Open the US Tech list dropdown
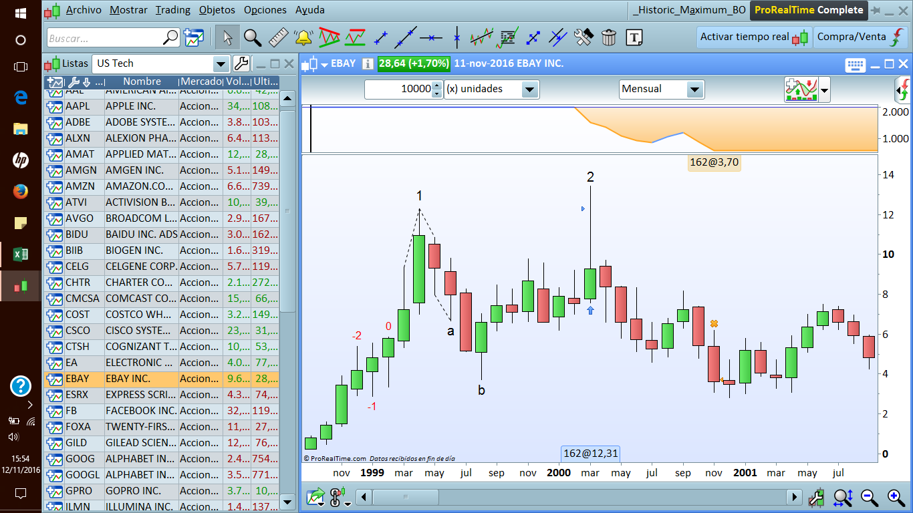 click(x=221, y=63)
